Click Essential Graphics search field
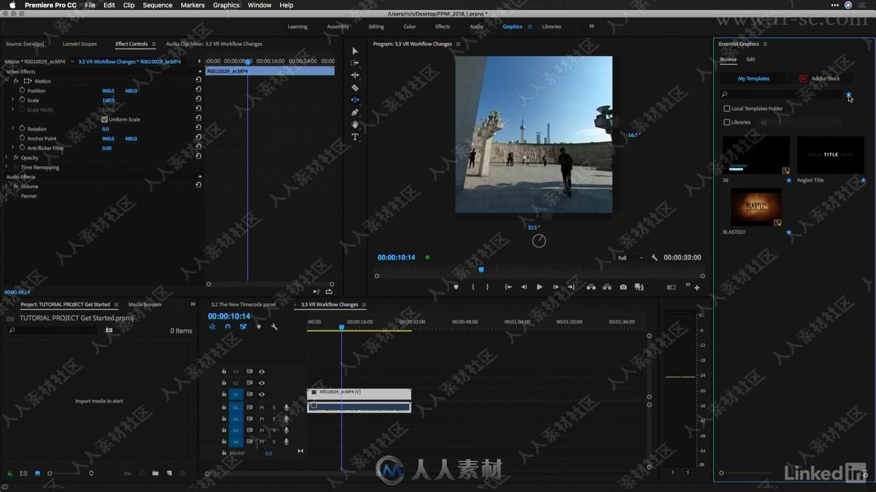The image size is (876, 492). [x=781, y=94]
